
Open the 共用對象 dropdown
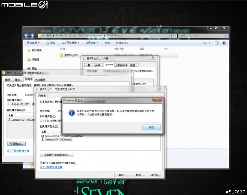(92, 43)
